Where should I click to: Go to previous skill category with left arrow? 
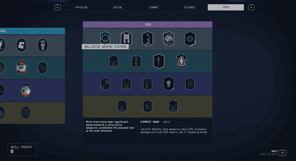pos(58,7)
